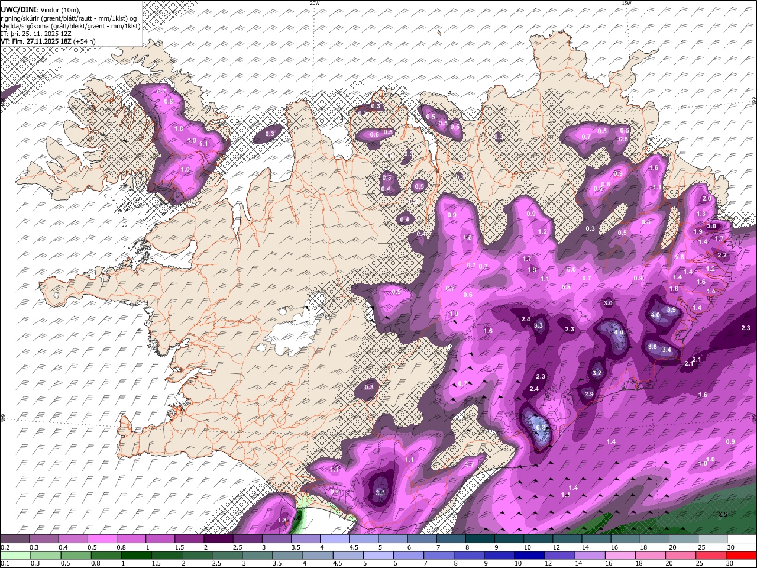Select the white swatch after 30 in upper row
Image resolution: width=757 pixels, height=568 pixels.
(x=742, y=539)
